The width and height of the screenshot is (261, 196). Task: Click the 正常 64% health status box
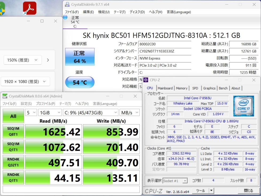tap(80, 57)
